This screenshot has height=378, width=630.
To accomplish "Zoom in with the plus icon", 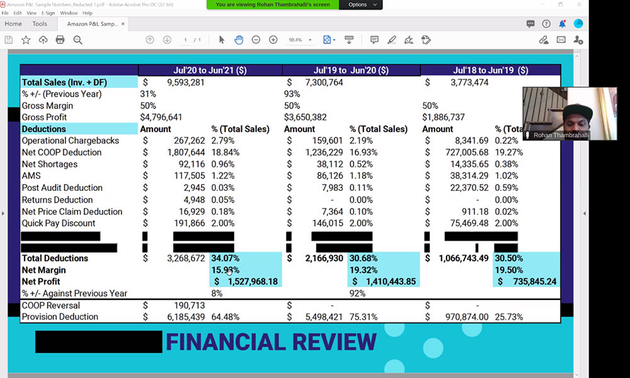I will 273,40.
